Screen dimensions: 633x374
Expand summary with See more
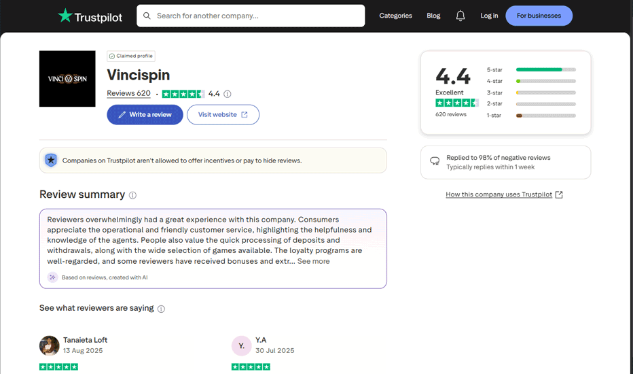pyautogui.click(x=313, y=261)
